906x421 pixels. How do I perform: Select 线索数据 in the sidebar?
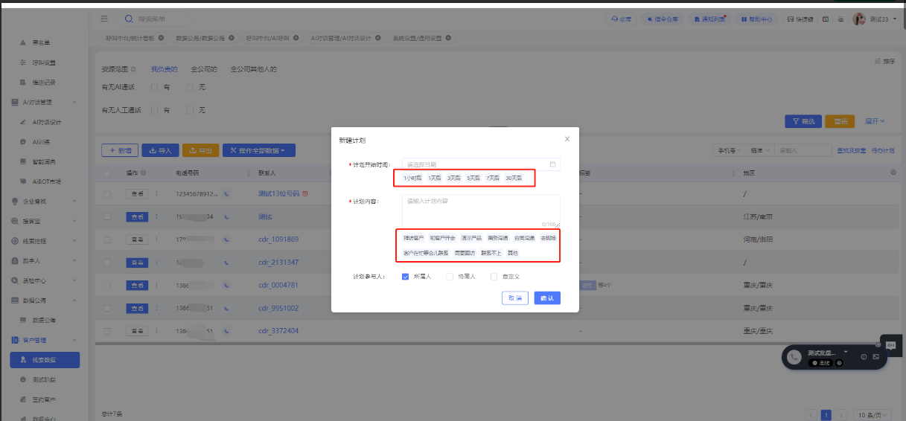point(45,360)
